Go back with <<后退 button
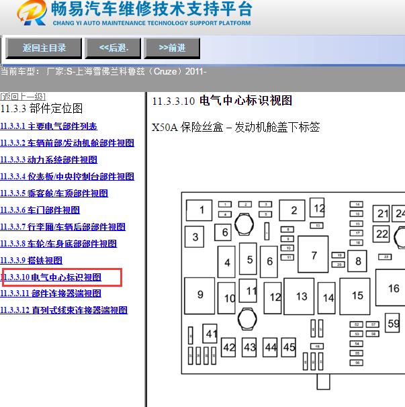 click(114, 48)
